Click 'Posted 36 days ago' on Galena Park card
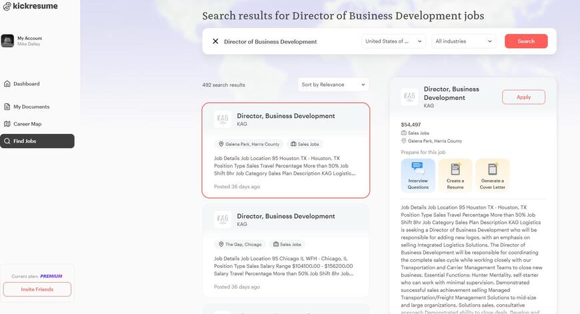 coord(237,187)
